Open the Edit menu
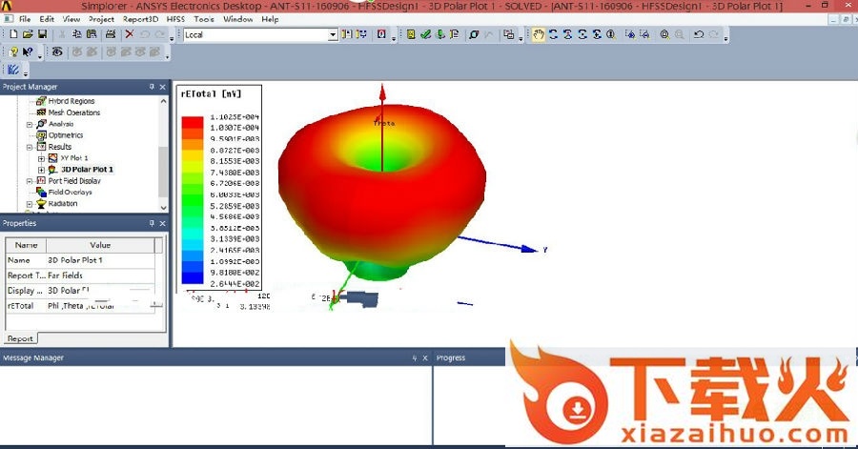This screenshot has height=449, width=858. coord(47,19)
